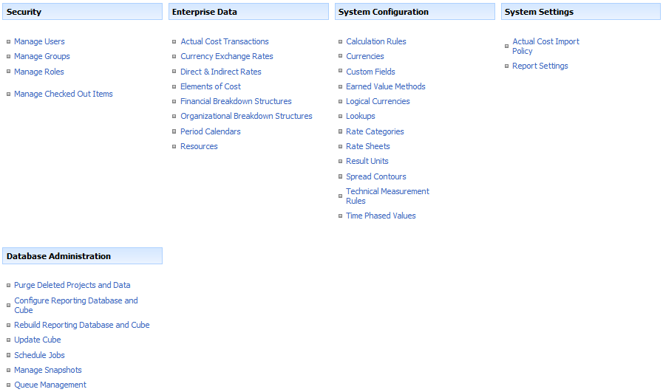Open Actual Cost Transactions

point(225,41)
